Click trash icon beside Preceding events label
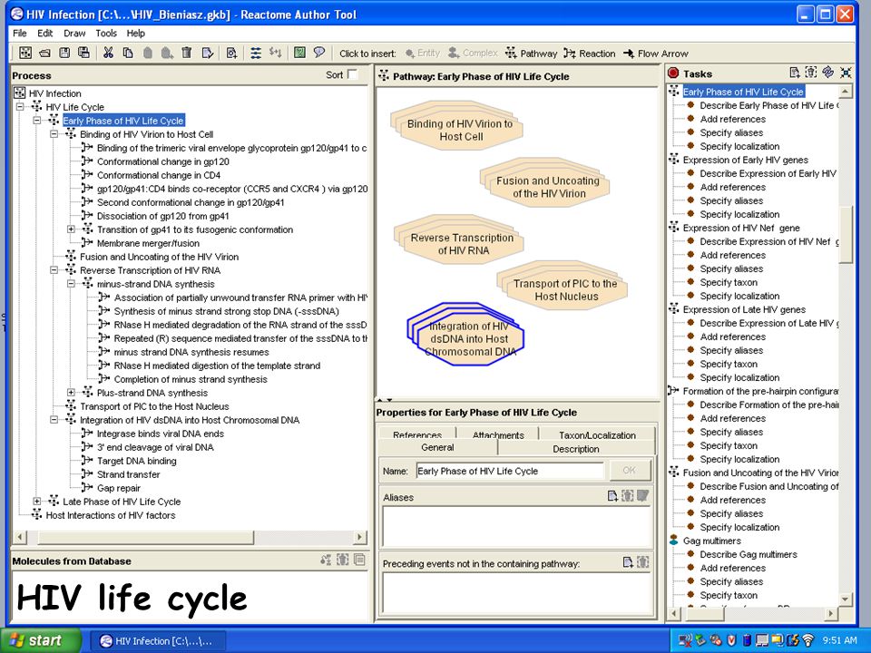 pyautogui.click(x=642, y=562)
